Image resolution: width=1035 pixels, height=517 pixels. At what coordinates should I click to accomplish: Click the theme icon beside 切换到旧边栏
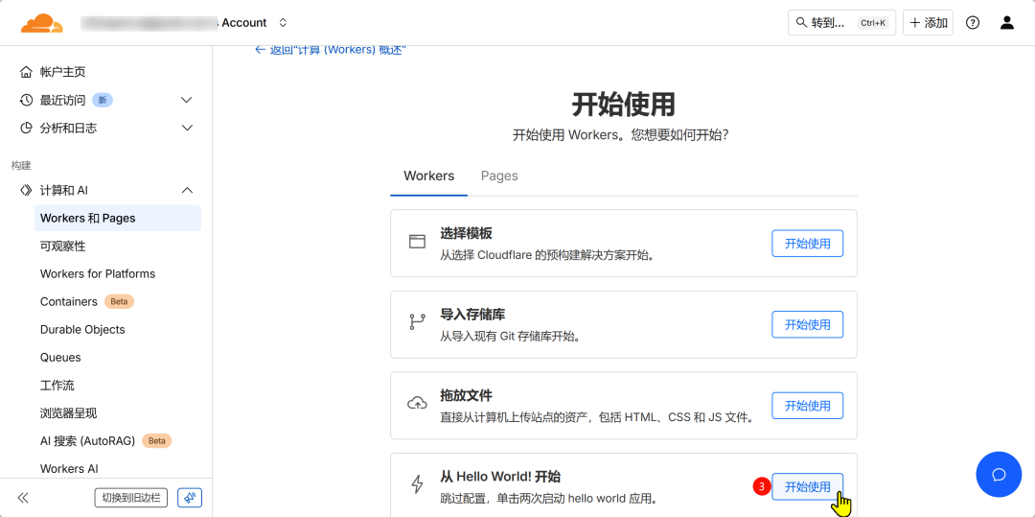190,498
